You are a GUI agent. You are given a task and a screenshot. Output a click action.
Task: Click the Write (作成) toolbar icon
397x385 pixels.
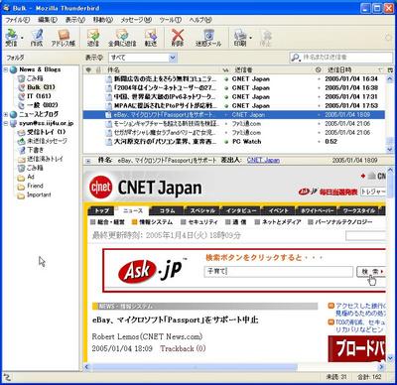point(37,37)
